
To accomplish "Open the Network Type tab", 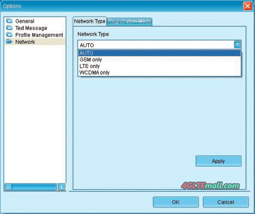I will pyautogui.click(x=89, y=21).
